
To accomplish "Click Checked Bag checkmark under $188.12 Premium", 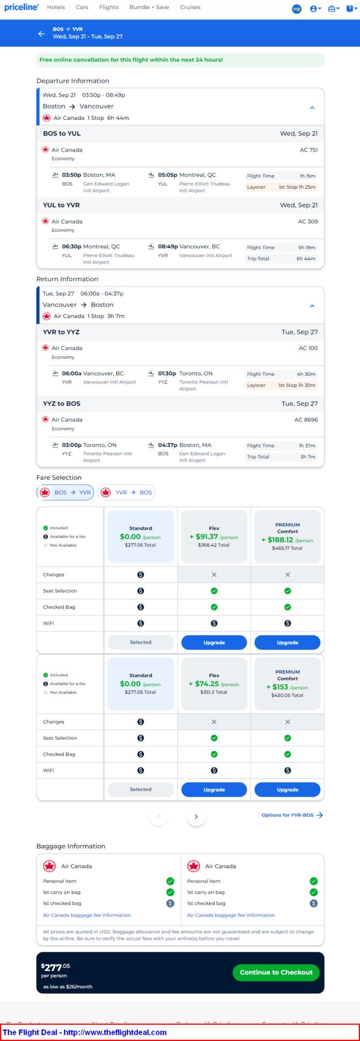I will pyautogui.click(x=287, y=607).
